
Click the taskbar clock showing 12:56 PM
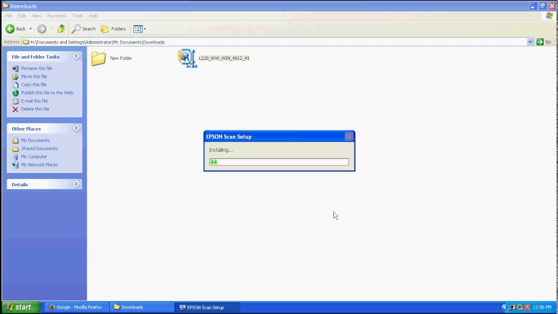coord(542,307)
